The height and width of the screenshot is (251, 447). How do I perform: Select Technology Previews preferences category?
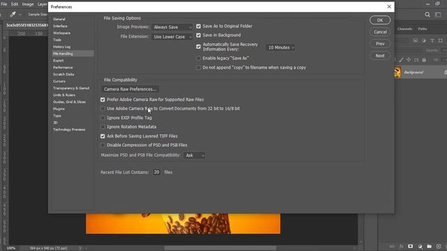69,130
